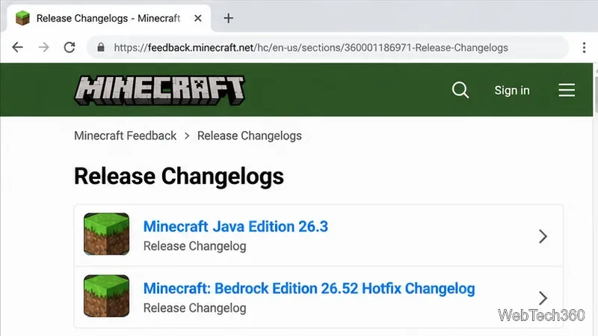Click Release Changelog subtitle under Bedrock Edition
The width and height of the screenshot is (598, 336).
coord(194,308)
